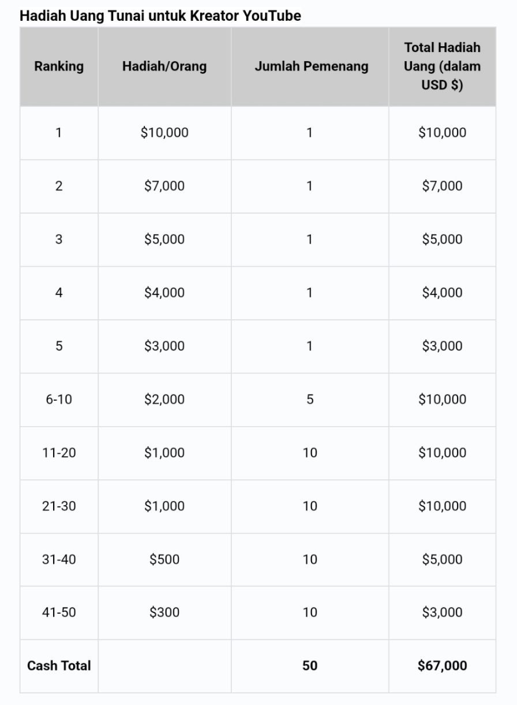Click the title 'Hadiah Uang Tunai untuk Kreator YouTube'
The width and height of the screenshot is (517, 705).
point(160,16)
